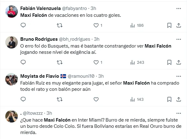Like Fabián Valenzuela's tweet
This screenshot has height=139, width=187.
pyautogui.click(x=96, y=25)
